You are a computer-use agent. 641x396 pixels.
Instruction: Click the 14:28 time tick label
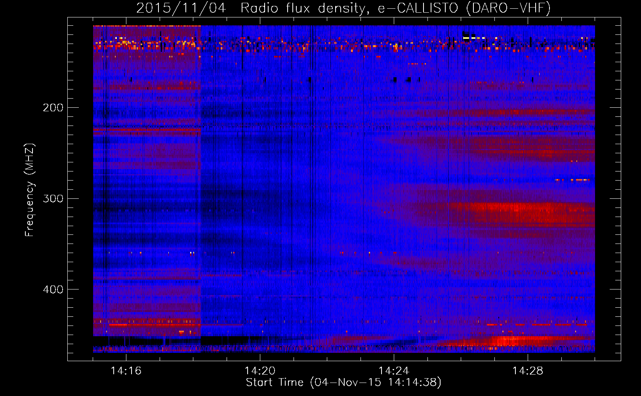(x=528, y=371)
